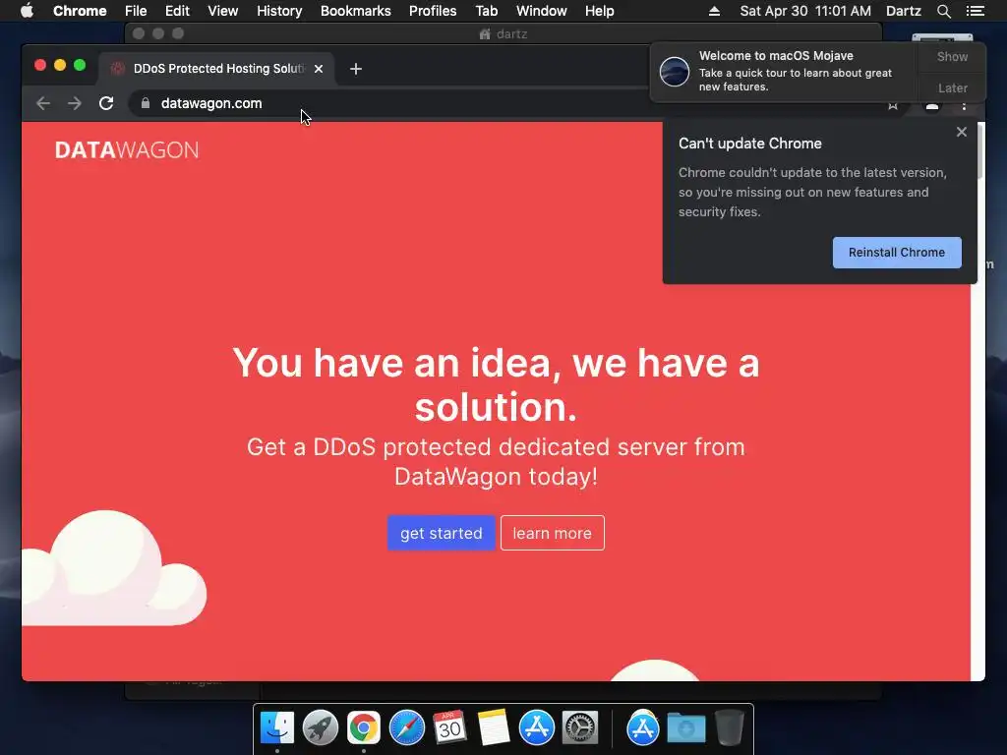Open Safari from the dock
This screenshot has height=755, width=1007.
406,728
